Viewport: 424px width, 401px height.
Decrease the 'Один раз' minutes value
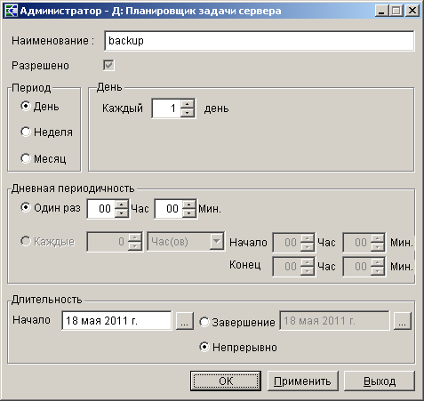[189, 213]
